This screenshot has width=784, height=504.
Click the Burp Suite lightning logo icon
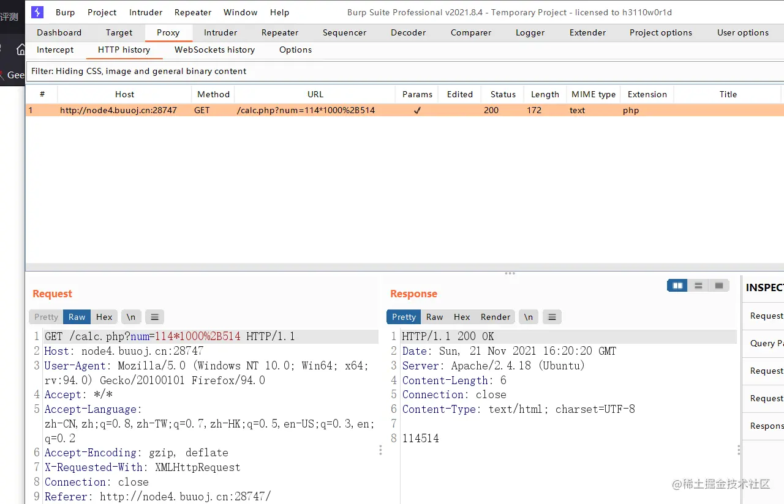tap(37, 12)
